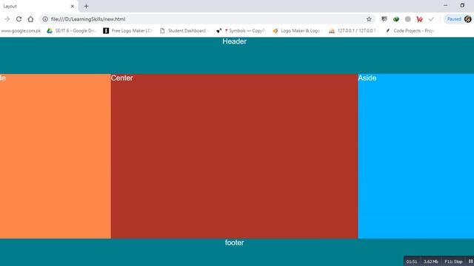Click the 3.62 Mb recording size
This screenshot has width=474, height=266.
(x=431, y=262)
